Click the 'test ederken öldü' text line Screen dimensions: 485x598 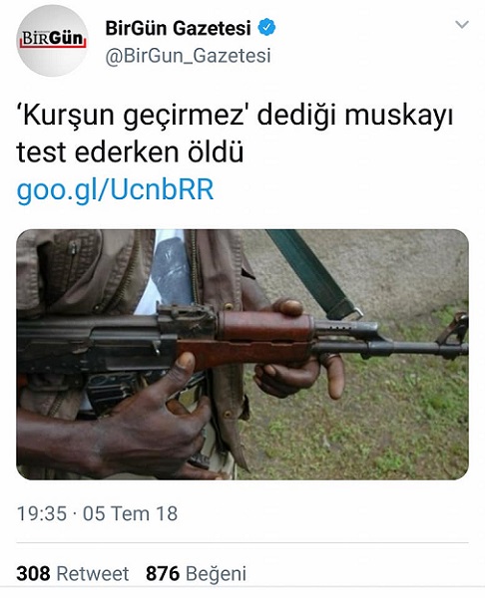[x=130, y=152]
